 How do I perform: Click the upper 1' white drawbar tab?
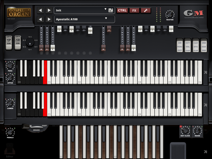pos(90,31)
